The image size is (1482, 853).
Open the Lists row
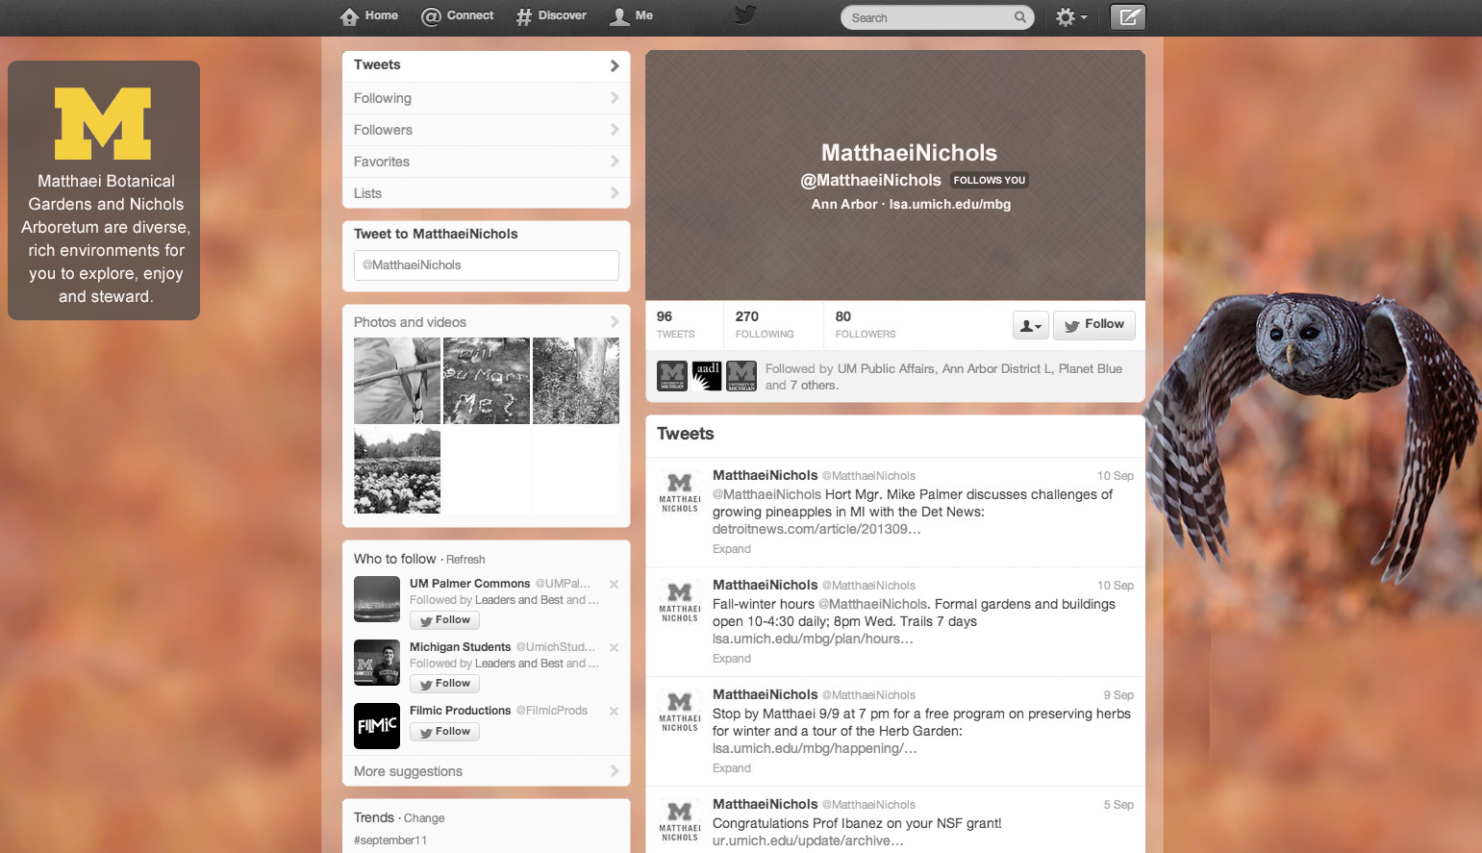click(x=486, y=193)
